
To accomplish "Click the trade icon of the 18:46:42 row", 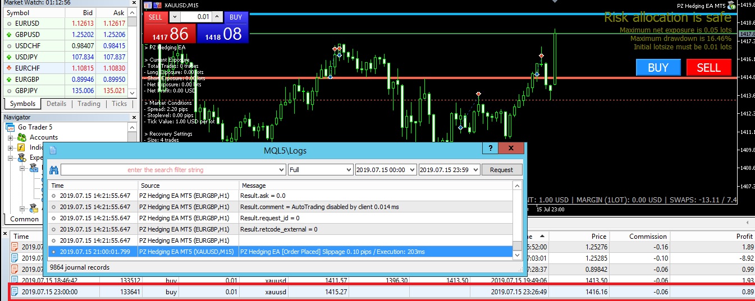I will pyautogui.click(x=15, y=280).
